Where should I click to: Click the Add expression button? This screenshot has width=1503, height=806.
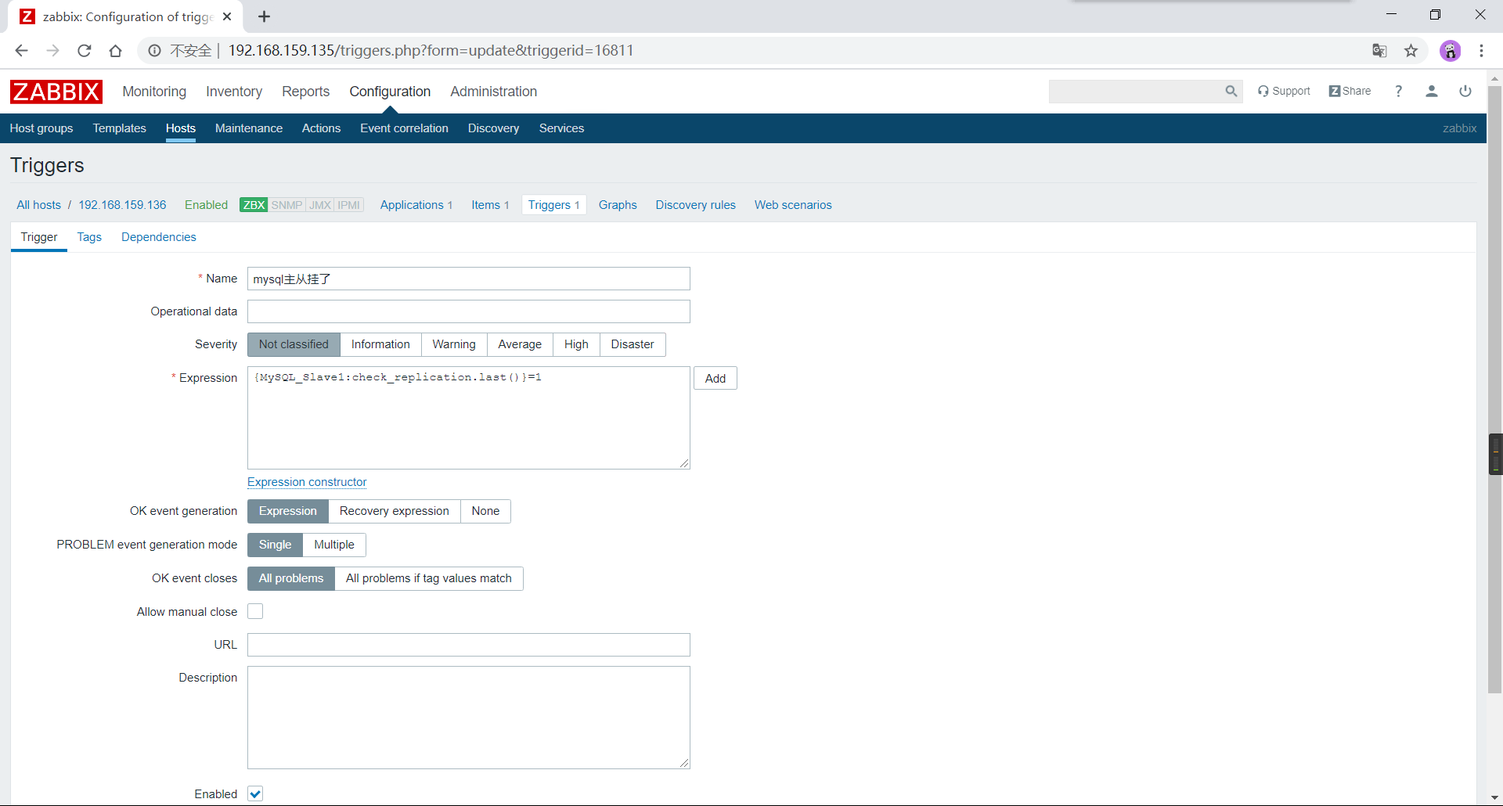click(715, 378)
